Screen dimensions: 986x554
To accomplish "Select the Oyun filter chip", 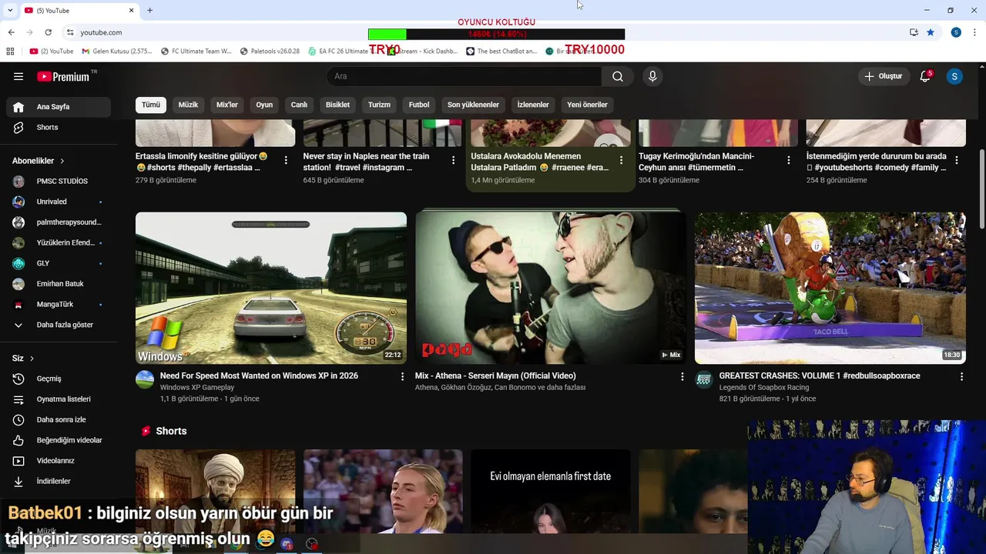I will click(264, 105).
